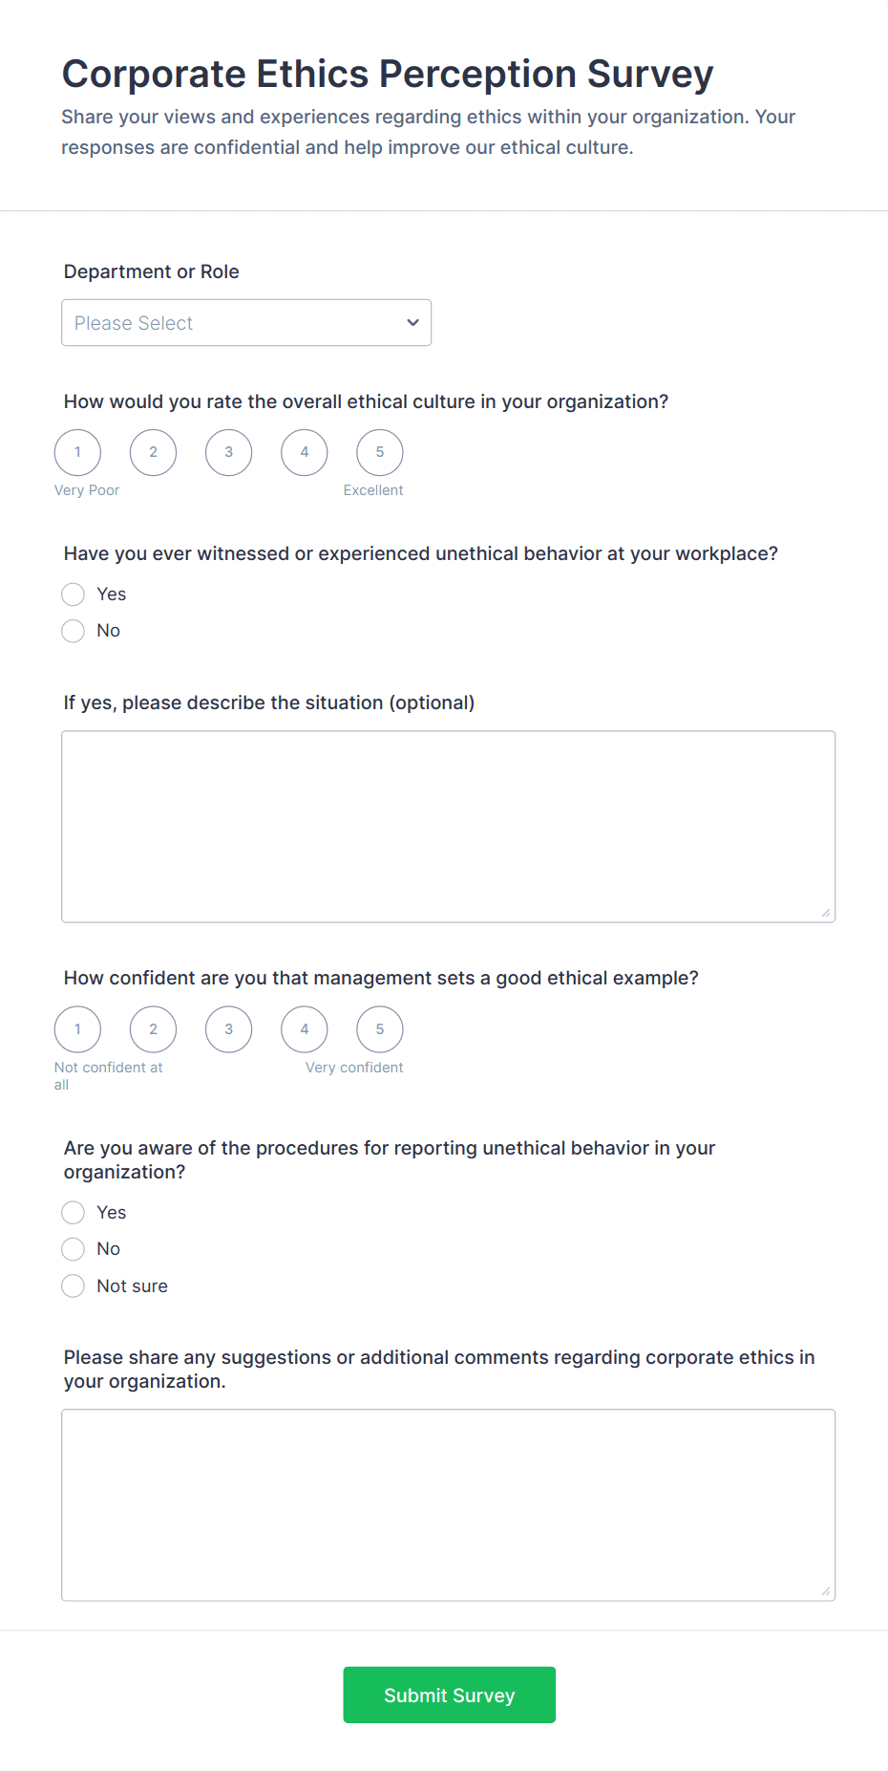The image size is (888, 1771).
Task: Rate management confidence as 1
Action: point(77,1029)
